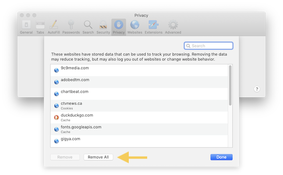
Task: Select the adobedtm.com row
Action: coord(139,82)
